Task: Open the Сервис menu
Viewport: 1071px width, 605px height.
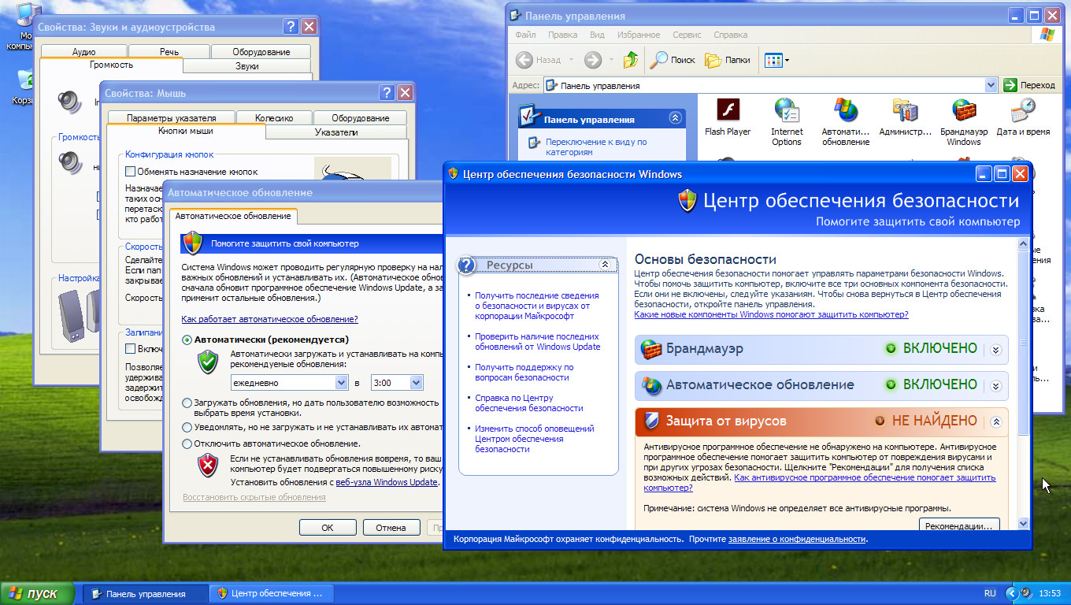Action: coord(687,35)
